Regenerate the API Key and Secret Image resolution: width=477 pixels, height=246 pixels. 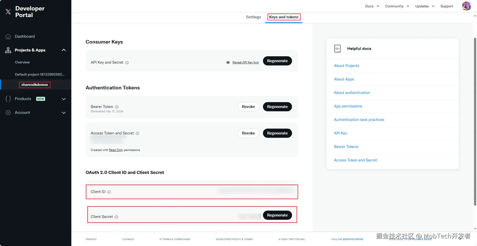point(277,61)
